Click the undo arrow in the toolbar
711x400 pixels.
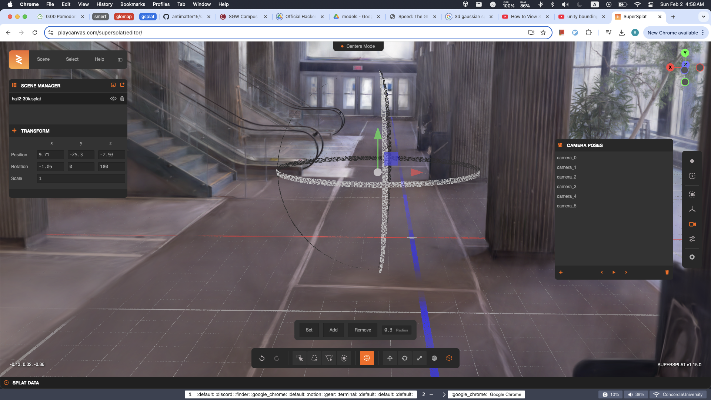262,358
